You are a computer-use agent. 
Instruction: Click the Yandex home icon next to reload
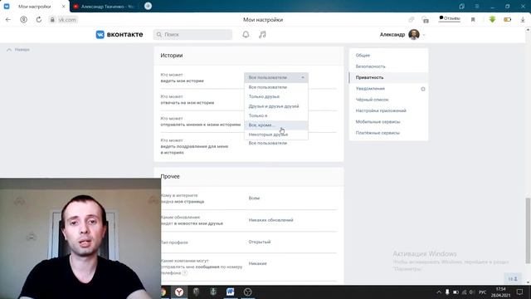[24, 20]
